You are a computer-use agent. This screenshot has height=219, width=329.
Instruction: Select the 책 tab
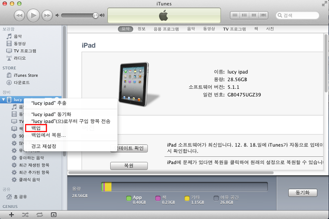[x=256, y=29]
